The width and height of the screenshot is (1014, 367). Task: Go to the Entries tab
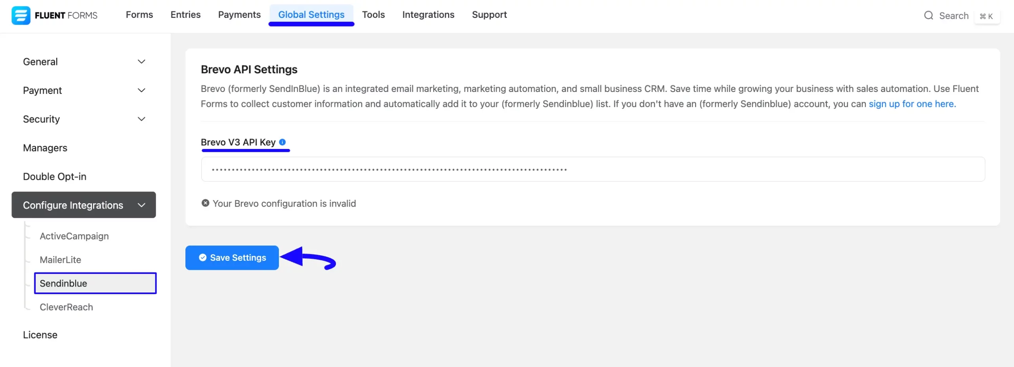[x=185, y=15]
